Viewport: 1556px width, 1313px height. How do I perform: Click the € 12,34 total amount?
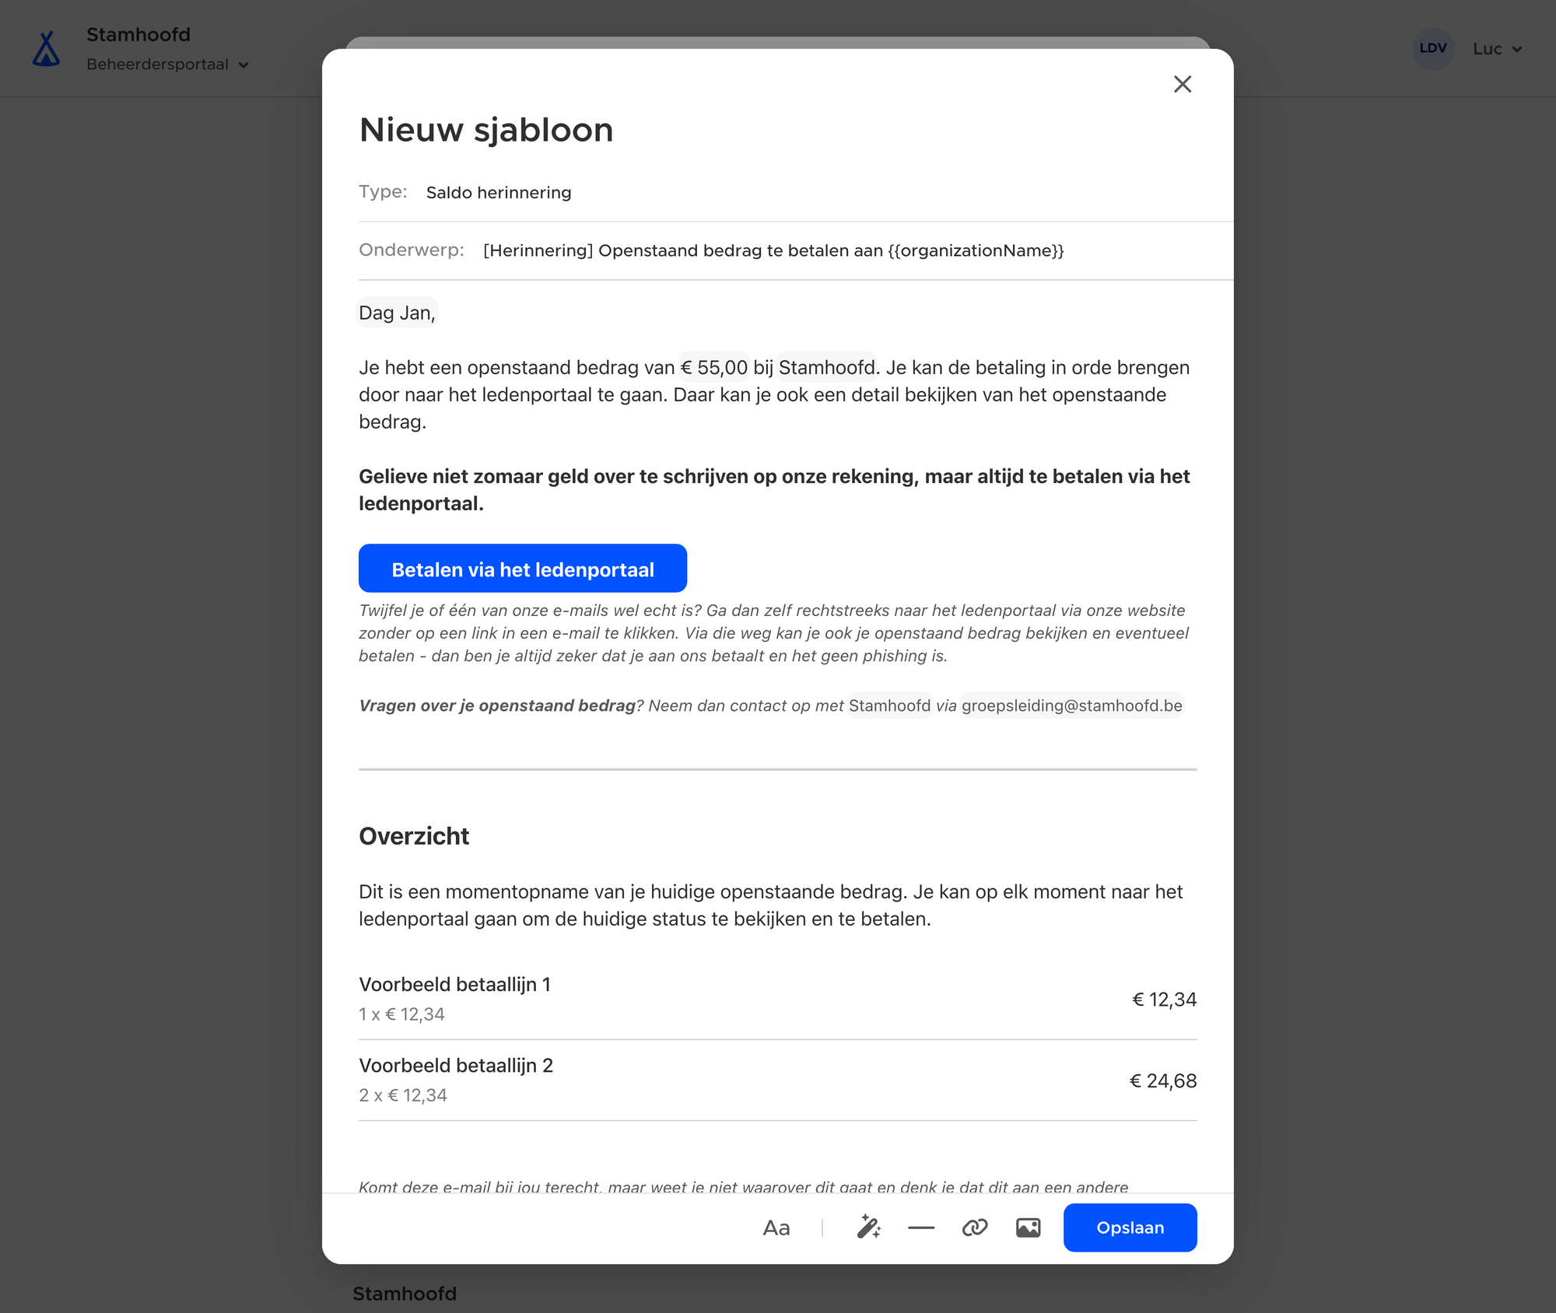[x=1164, y=1000]
